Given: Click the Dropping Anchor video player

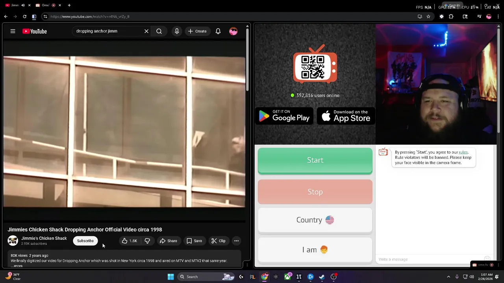Looking at the screenshot, I should point(124,132).
